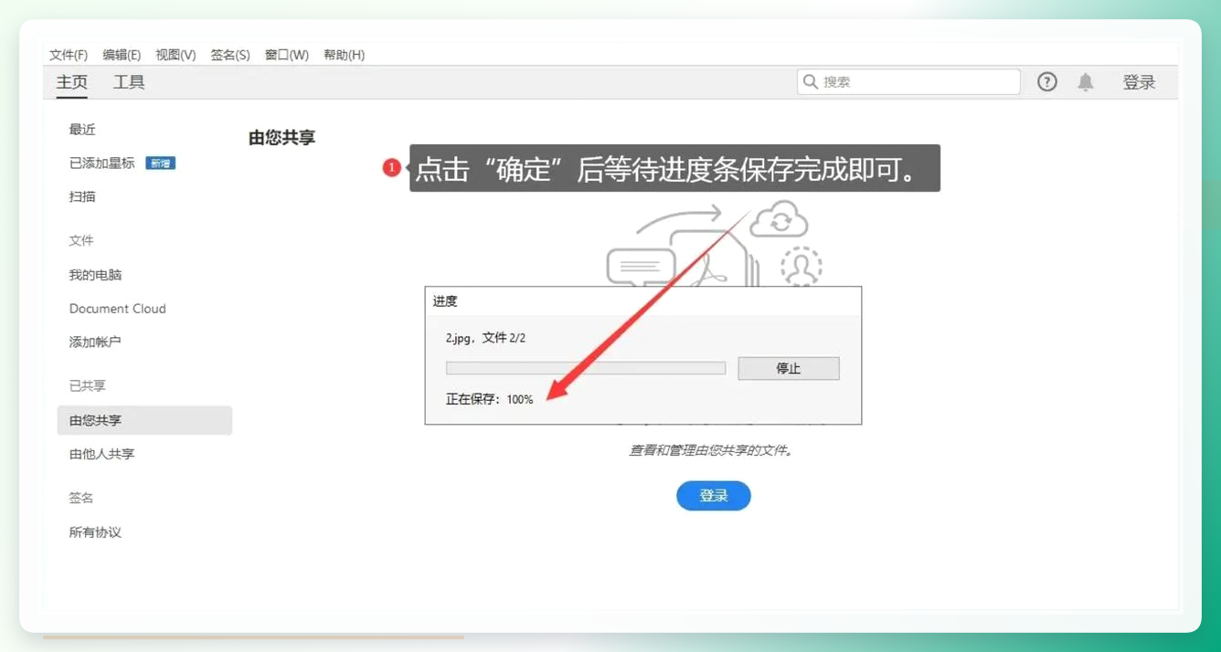Viewport: 1221px width, 652px height.
Task: Click the blue 登录 button
Action: pyautogui.click(x=714, y=496)
